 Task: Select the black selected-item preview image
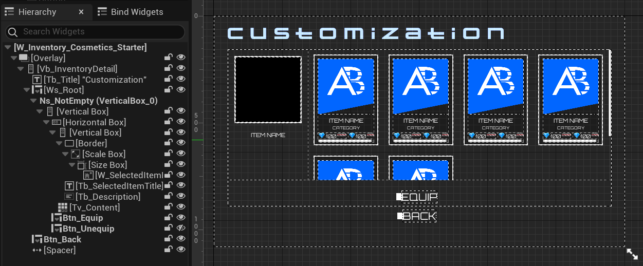268,90
